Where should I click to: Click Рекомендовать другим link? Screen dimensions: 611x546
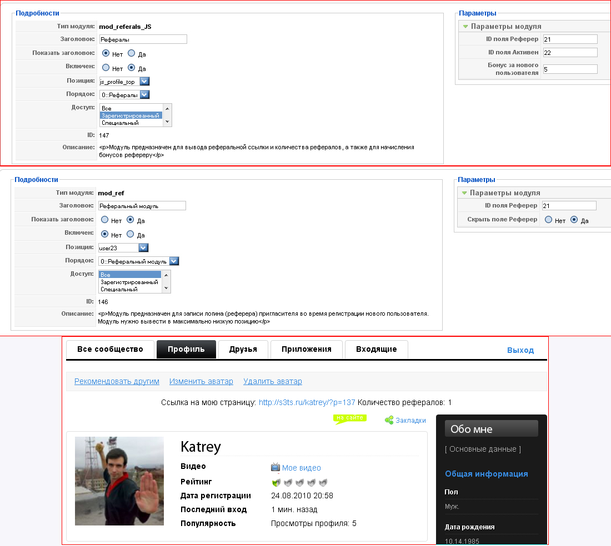117,381
